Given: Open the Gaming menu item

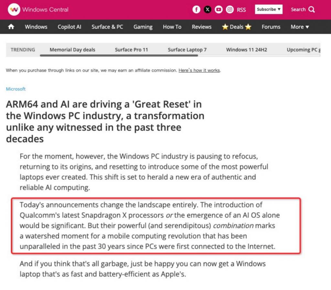Looking at the screenshot, I should tap(143, 27).
